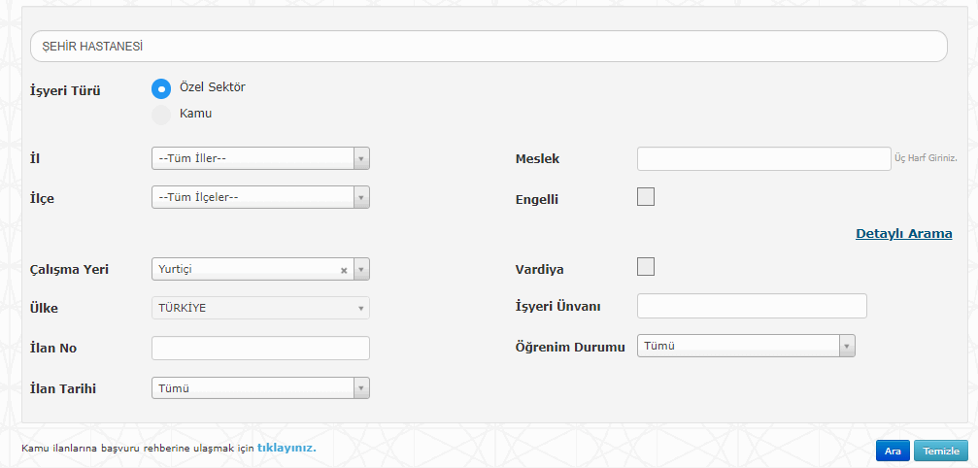Open the İl dropdown showing Tüm İller
Viewport: 978px width, 468px height.
click(260, 158)
